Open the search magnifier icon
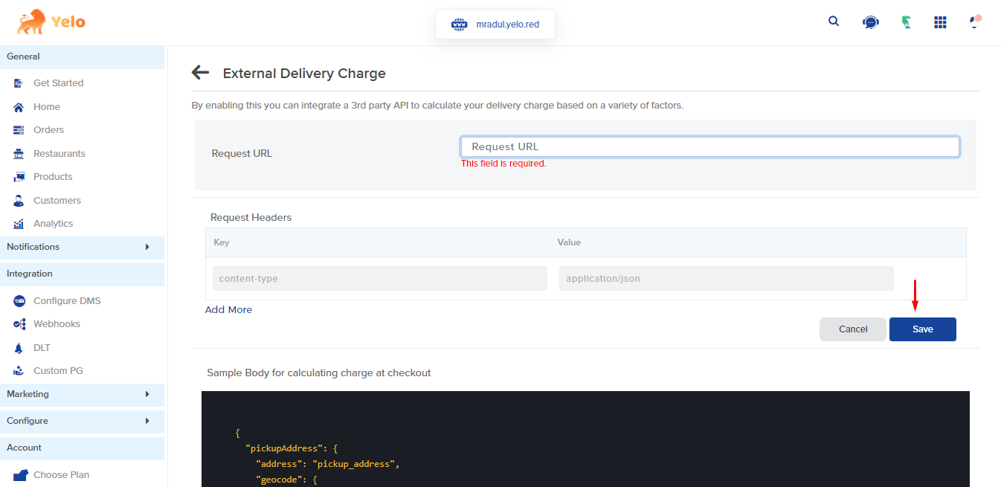The image size is (1001, 487). pos(834,22)
